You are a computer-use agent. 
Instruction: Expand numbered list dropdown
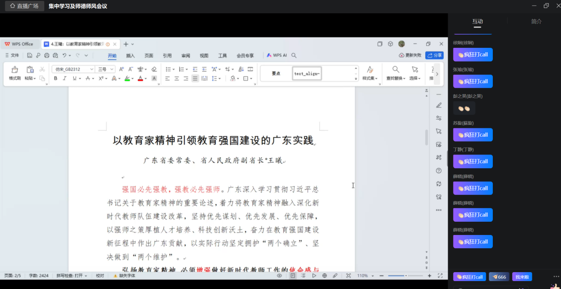[187, 69]
